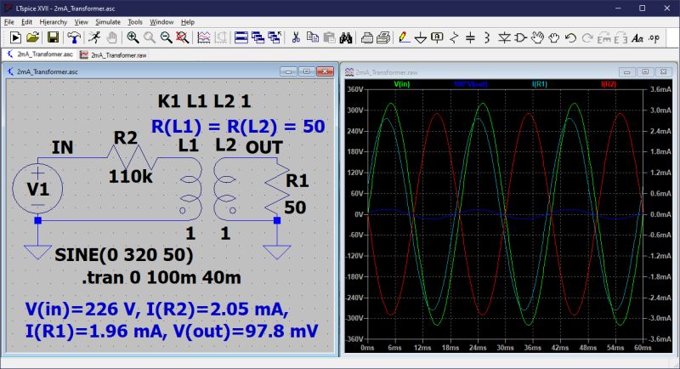Open the View menu

pos(81,21)
